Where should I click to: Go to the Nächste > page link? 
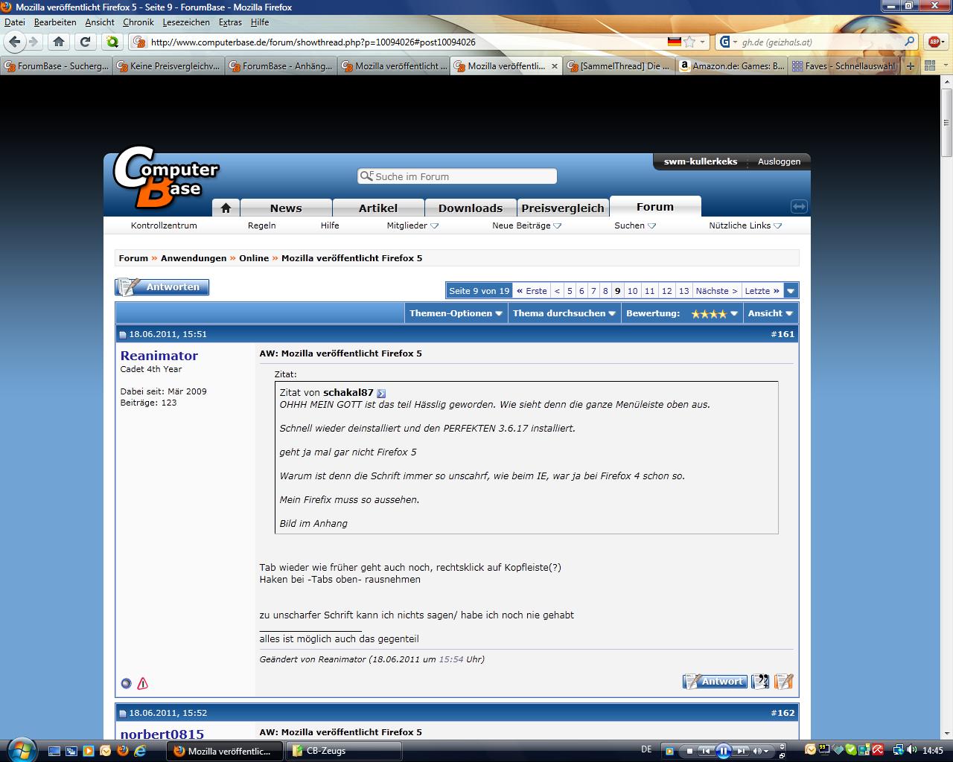pyautogui.click(x=716, y=291)
